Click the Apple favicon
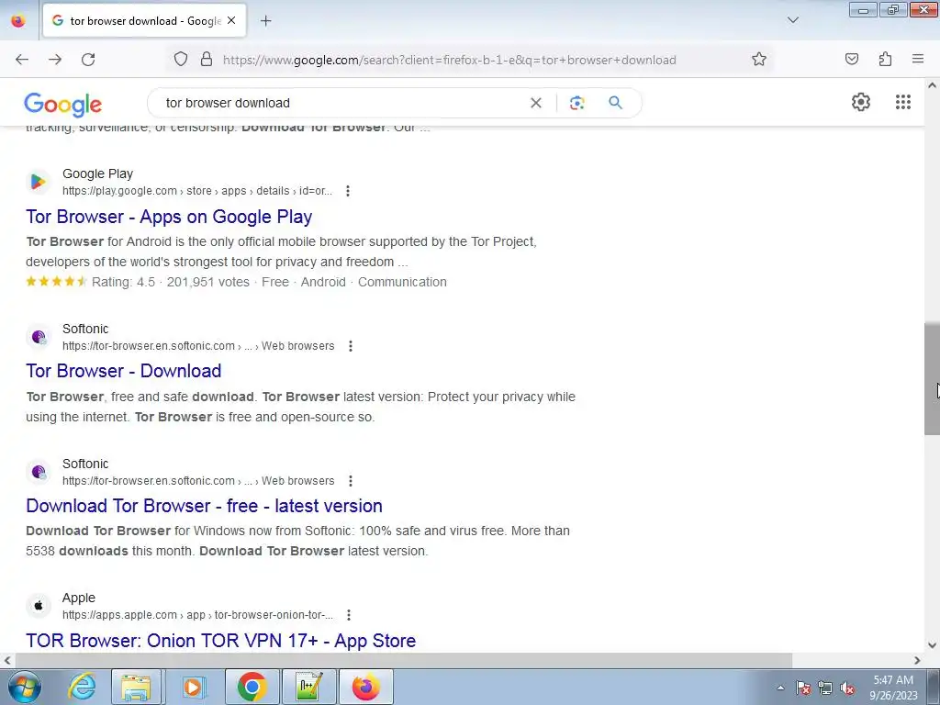Screen dimensions: 940x705 38,606
